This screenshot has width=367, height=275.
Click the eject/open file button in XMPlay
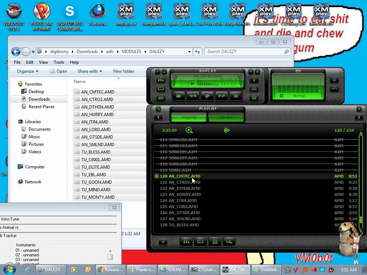236,96
